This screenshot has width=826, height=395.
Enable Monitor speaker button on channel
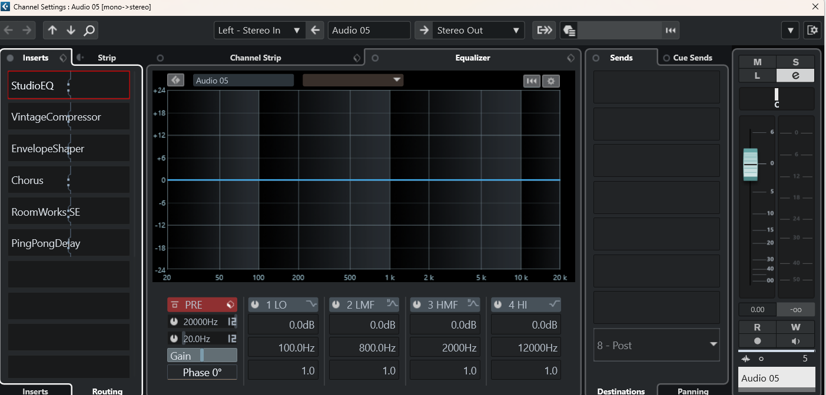(795, 341)
